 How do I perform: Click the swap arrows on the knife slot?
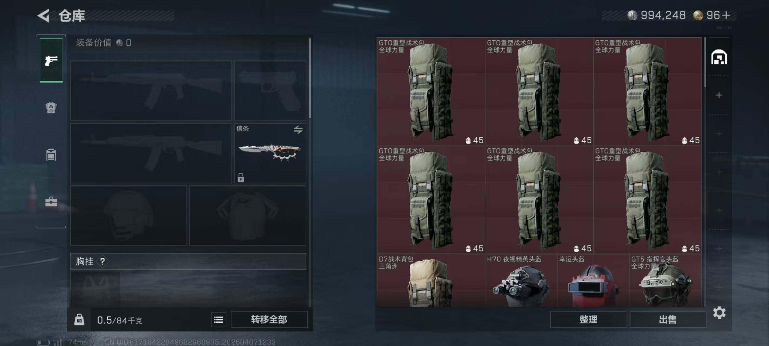pyautogui.click(x=298, y=129)
